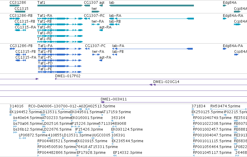247x157 pixels.
Task: Select the lab-PB protein
Action: 115,55
